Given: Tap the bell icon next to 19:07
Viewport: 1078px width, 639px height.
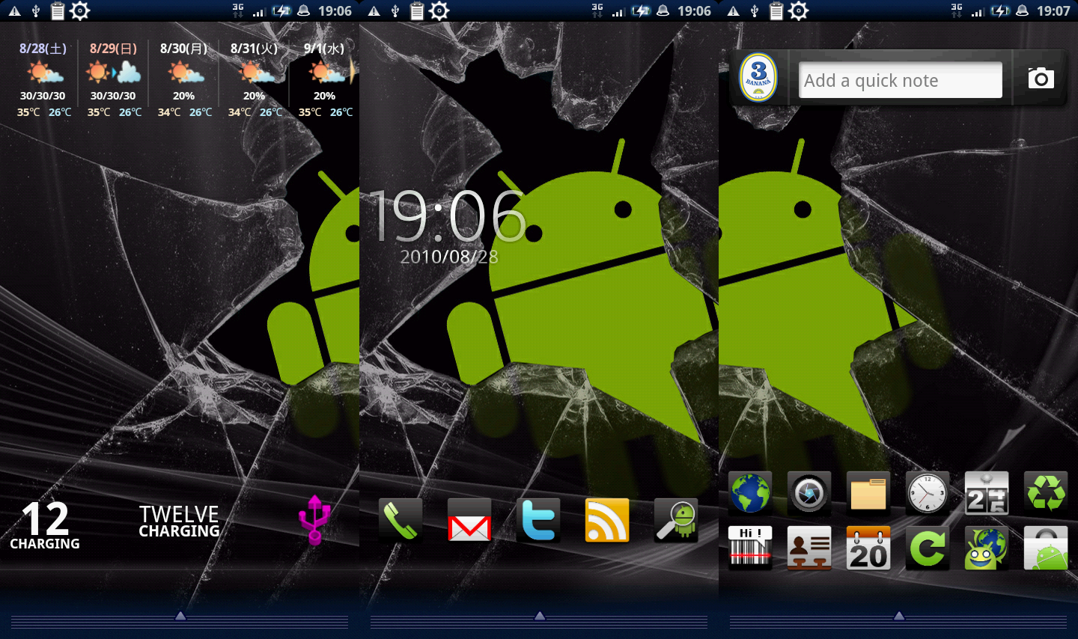Looking at the screenshot, I should tap(1023, 10).
